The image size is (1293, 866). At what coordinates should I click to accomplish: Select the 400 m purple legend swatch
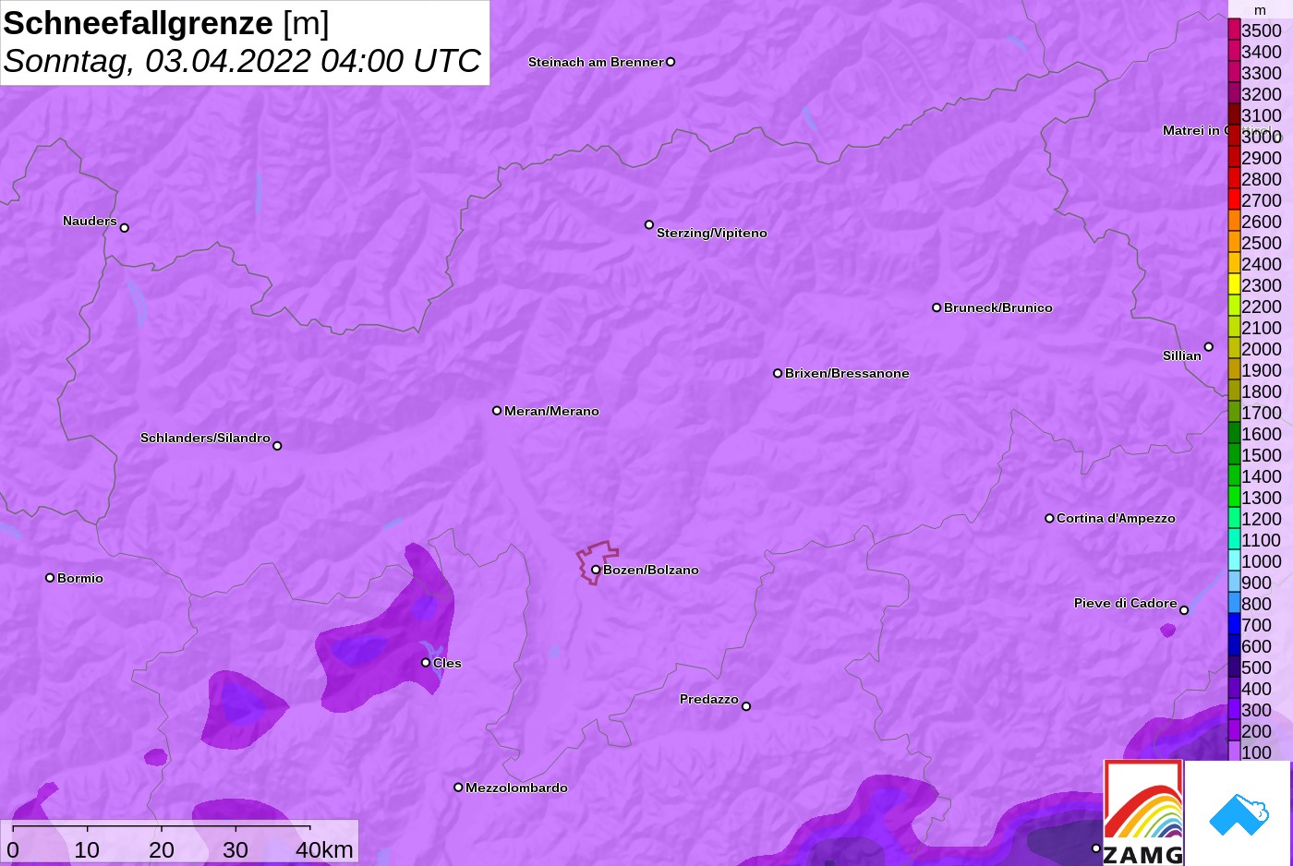(x=1234, y=688)
